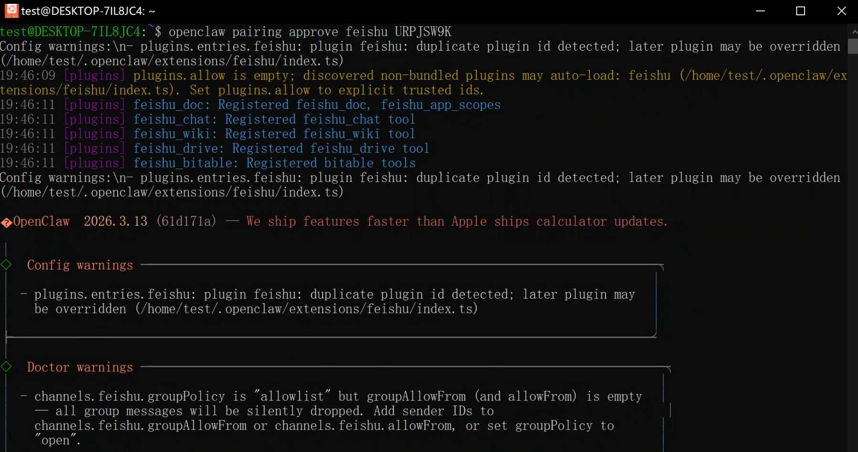Click the pairing code URPJSW9K
This screenshot has height=452, width=858.
click(x=423, y=32)
